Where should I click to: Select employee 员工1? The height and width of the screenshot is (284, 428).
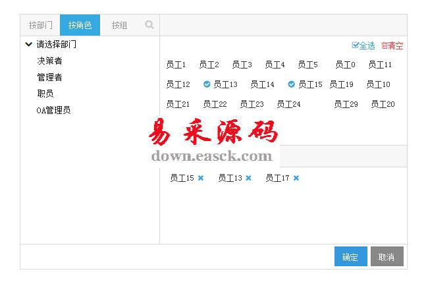point(176,65)
